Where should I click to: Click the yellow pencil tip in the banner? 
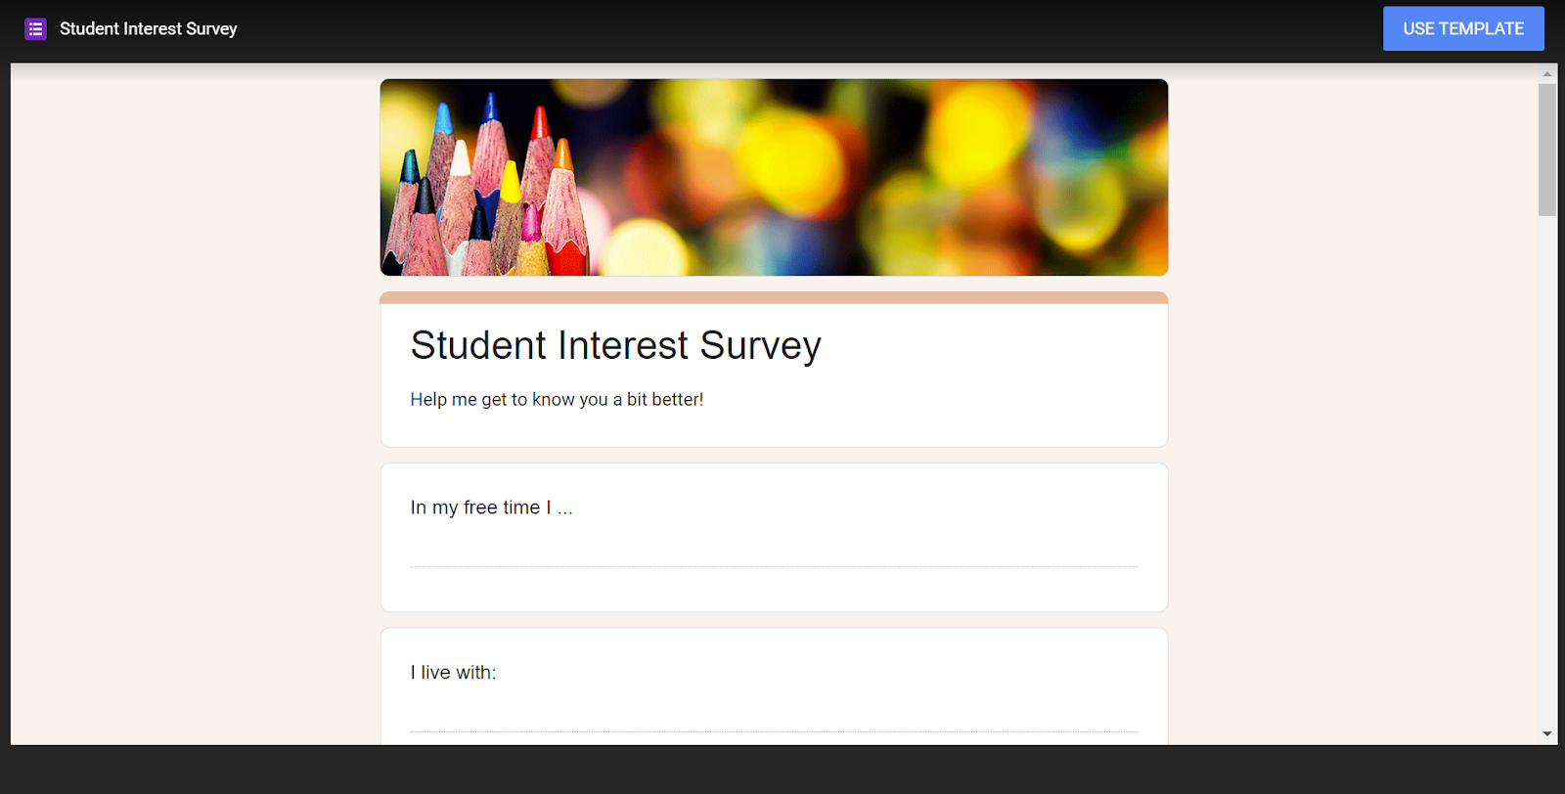511,180
